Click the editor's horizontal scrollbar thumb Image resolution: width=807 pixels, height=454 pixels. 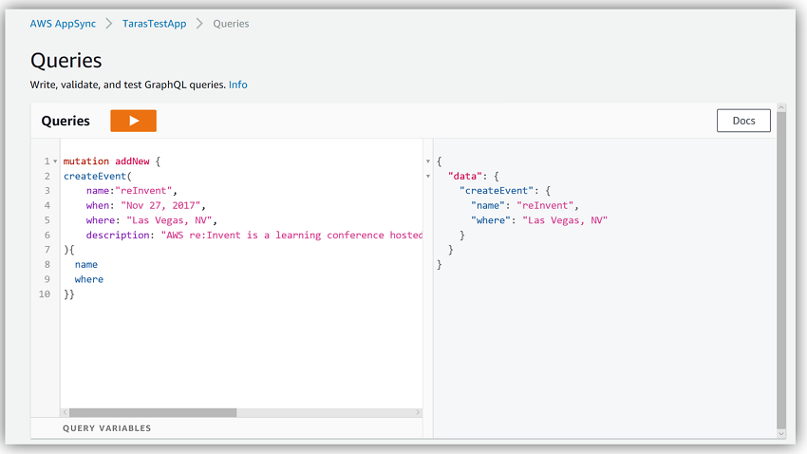[152, 412]
